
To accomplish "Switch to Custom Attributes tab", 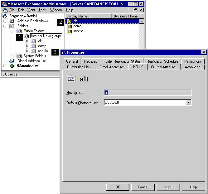I will (164, 67).
